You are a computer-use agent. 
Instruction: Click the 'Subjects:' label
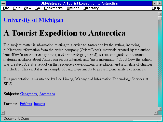11,94
